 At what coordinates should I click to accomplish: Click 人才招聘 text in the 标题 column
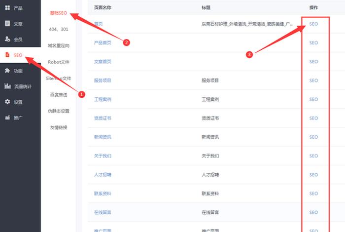click(210, 175)
